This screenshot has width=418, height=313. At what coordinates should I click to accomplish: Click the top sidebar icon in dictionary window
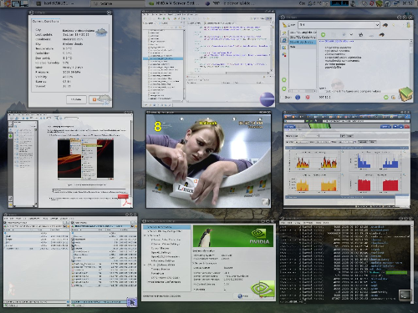[x=284, y=33]
